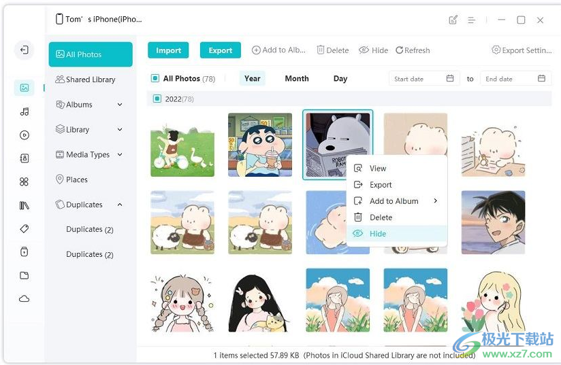
Task: Select View in the context menu
Action: pyautogui.click(x=397, y=168)
